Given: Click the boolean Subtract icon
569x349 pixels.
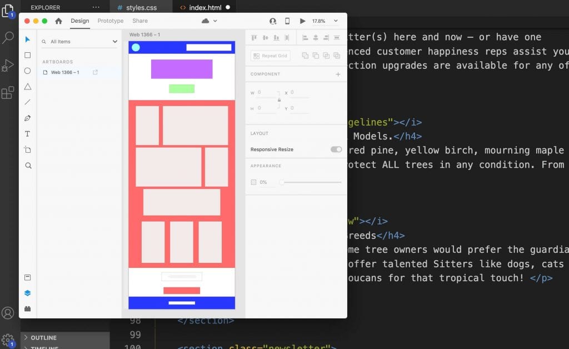Looking at the screenshot, I should click(316, 56).
